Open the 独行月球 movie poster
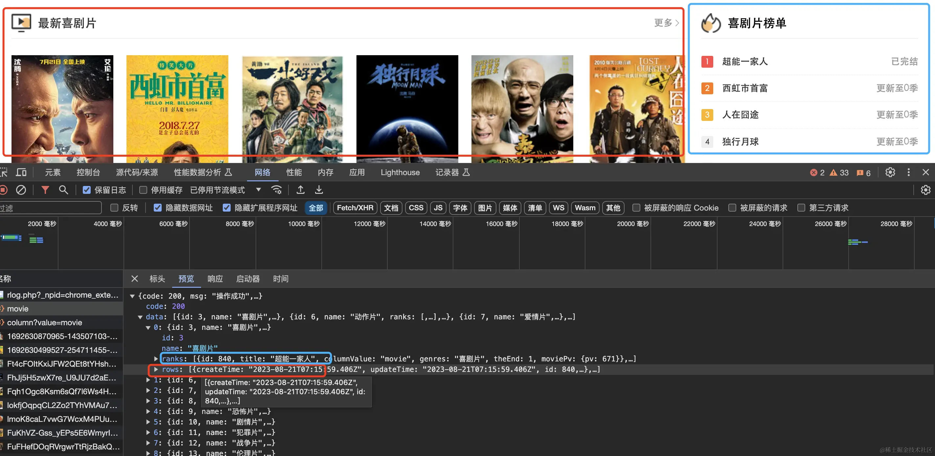 407,108
